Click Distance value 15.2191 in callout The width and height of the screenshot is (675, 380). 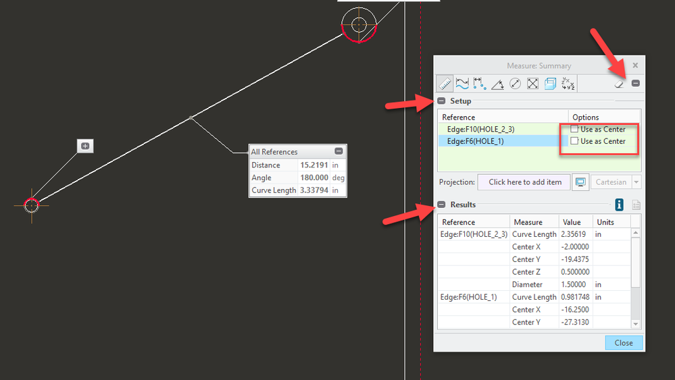coord(314,165)
